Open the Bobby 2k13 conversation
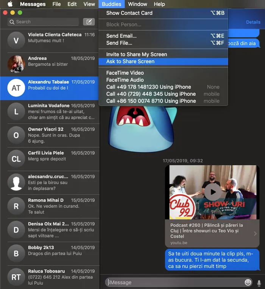Screen dimensions: 265x289 tap(50, 253)
